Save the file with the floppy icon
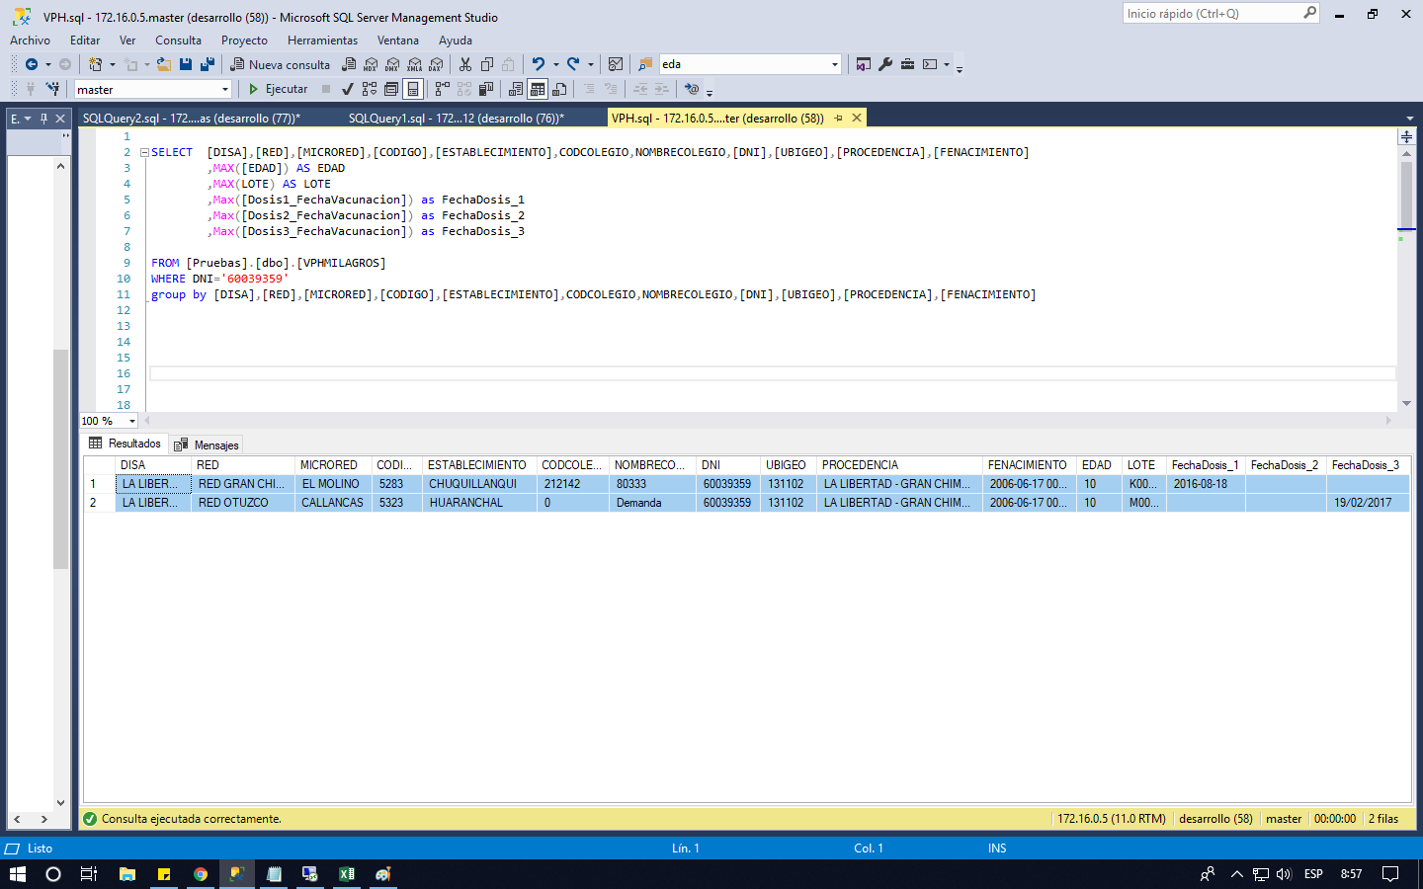 [186, 64]
